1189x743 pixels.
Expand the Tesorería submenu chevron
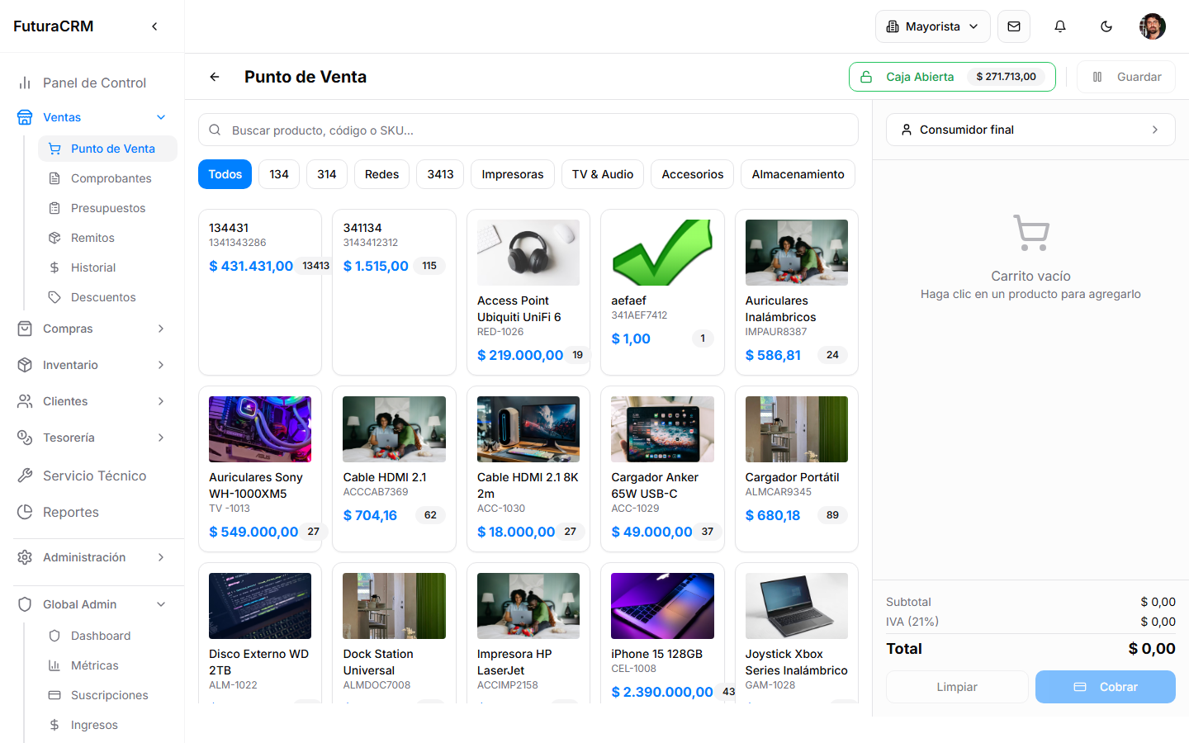(161, 438)
